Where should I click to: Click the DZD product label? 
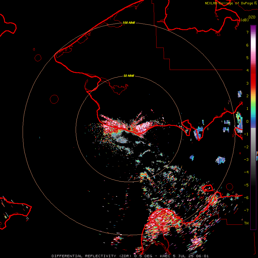pyautogui.click(x=252, y=17)
